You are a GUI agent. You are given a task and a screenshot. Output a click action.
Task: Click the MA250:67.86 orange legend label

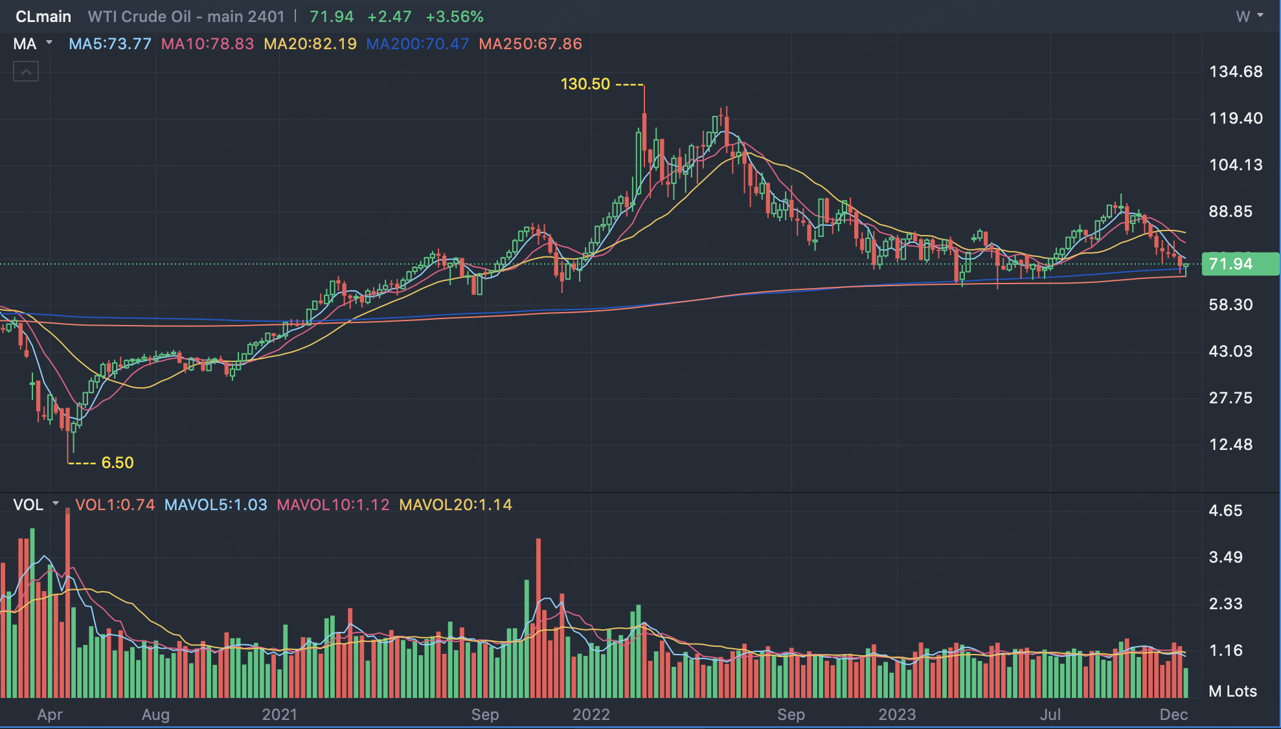click(x=530, y=44)
